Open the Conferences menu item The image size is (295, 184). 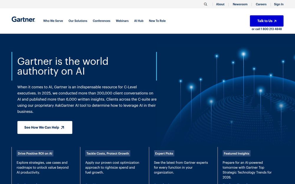coord(101,21)
